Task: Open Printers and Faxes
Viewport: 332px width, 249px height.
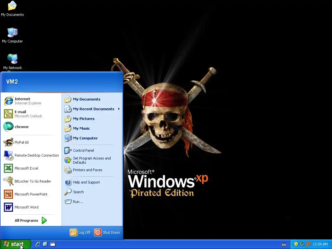Action: point(92,170)
